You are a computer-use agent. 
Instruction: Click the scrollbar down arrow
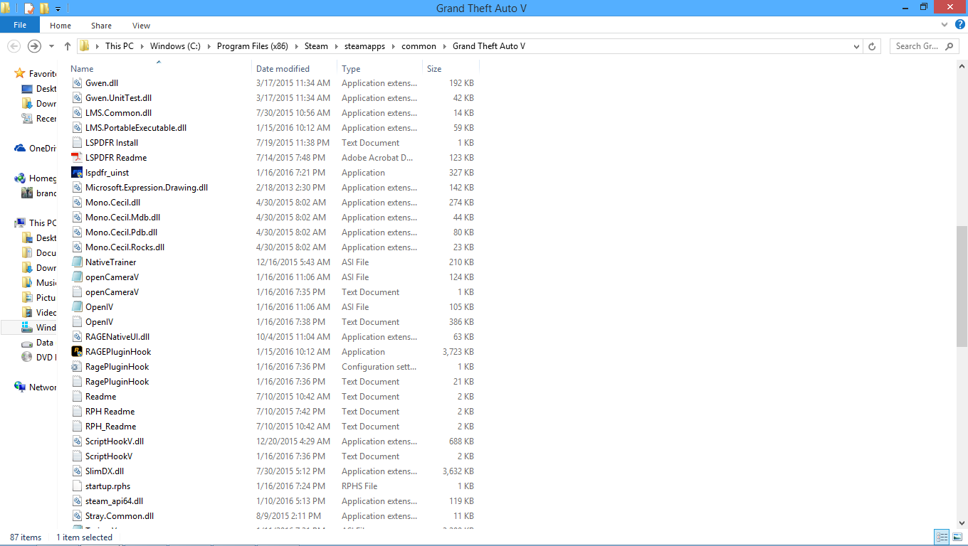(x=962, y=524)
